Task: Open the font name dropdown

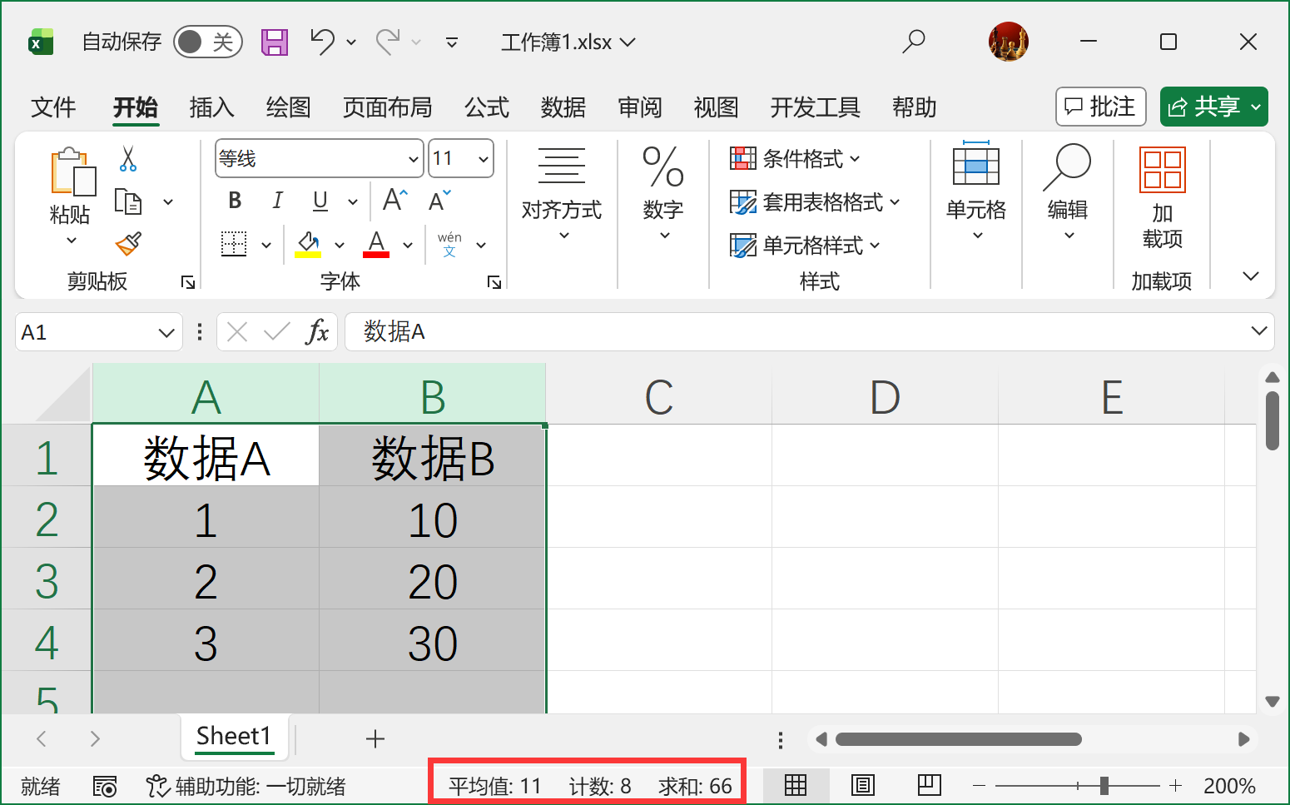Action: tap(414, 159)
